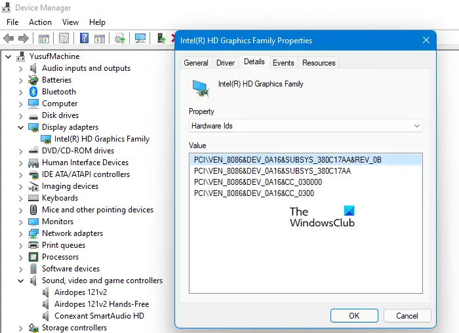Switch to the Events tab
The image size is (459, 333).
coord(283,63)
